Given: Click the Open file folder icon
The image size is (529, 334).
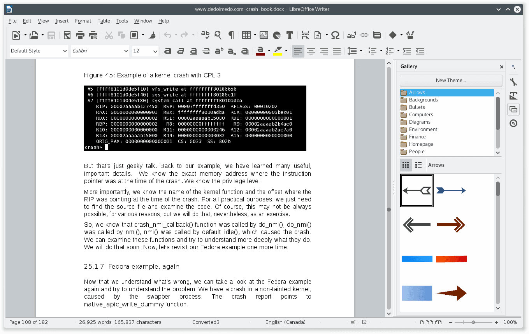Looking at the screenshot, I should click(34, 35).
